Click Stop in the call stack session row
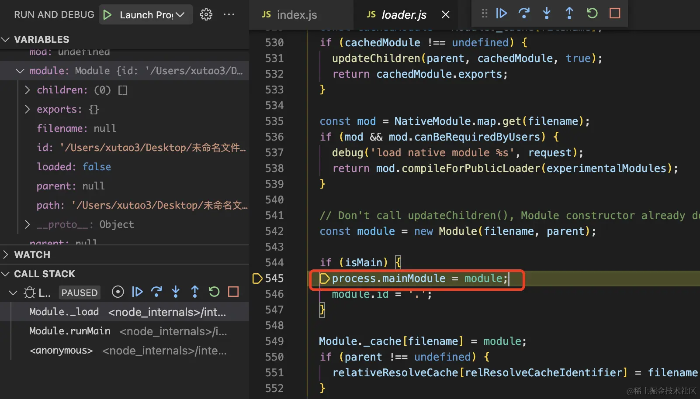Image resolution: width=700 pixels, height=399 pixels. coord(233,292)
